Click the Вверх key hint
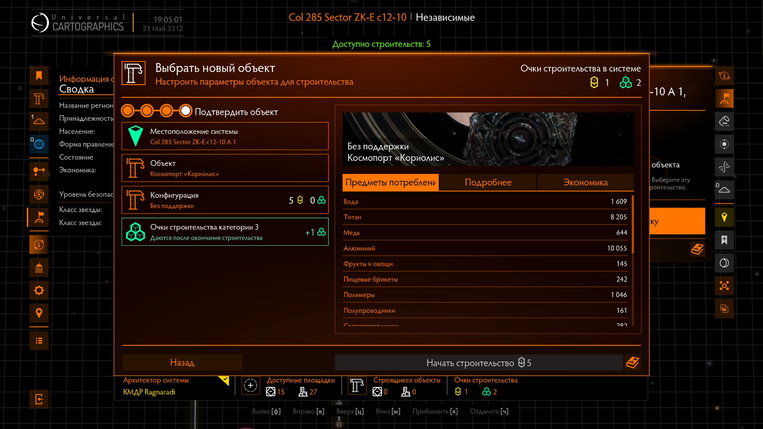 (x=350, y=411)
